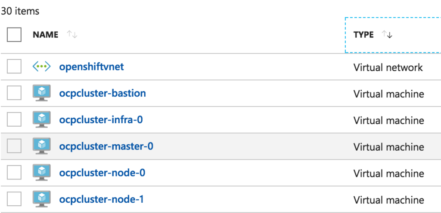
Task: Select the ocpcluster-bastion row checkbox
Action: coord(14,93)
